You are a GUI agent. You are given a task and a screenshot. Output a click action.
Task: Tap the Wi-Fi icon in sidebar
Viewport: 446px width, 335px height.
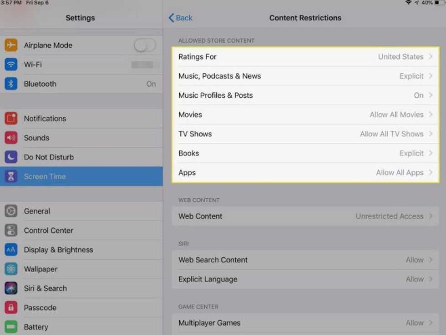coord(11,65)
